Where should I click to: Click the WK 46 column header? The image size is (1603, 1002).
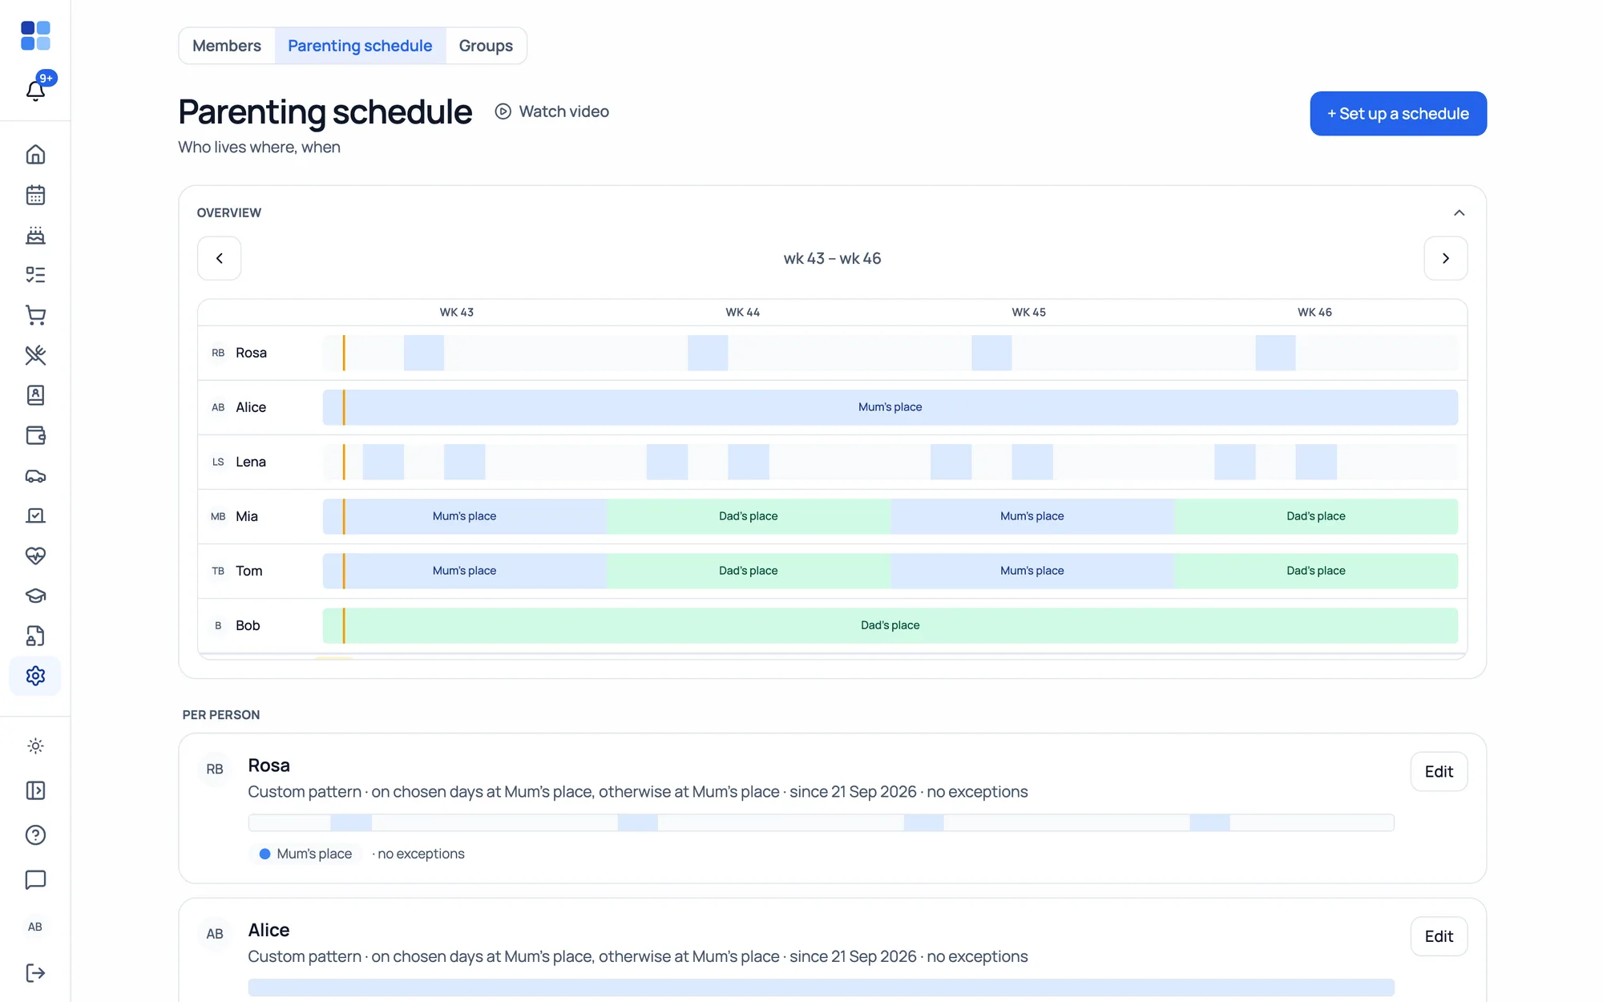[x=1314, y=313]
